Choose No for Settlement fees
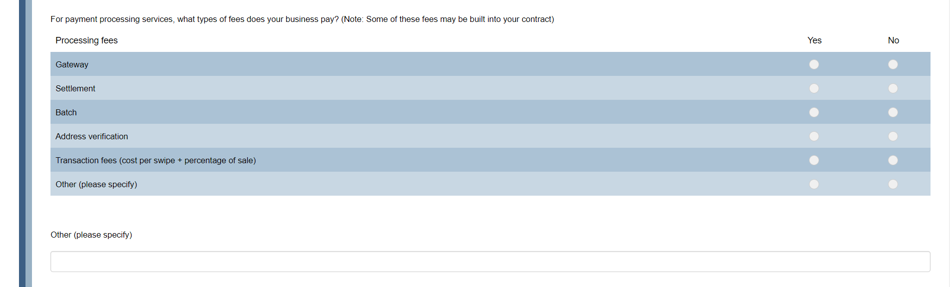The height and width of the screenshot is (287, 950). coord(893,88)
